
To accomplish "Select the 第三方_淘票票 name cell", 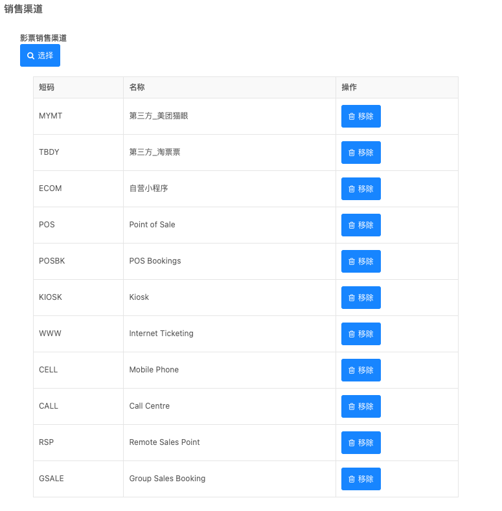I will click(155, 152).
